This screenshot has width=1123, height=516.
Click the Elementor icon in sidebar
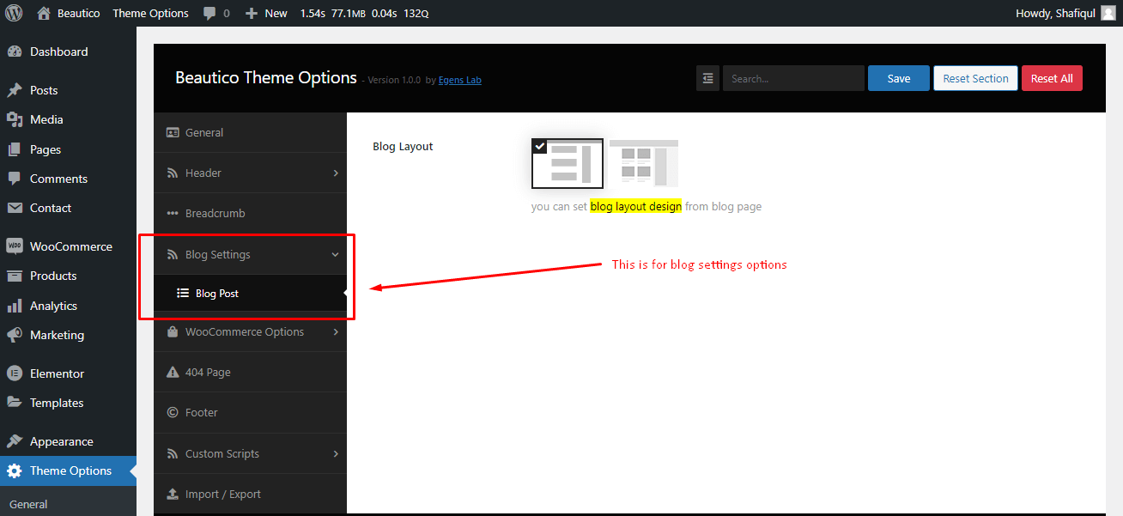(15, 373)
